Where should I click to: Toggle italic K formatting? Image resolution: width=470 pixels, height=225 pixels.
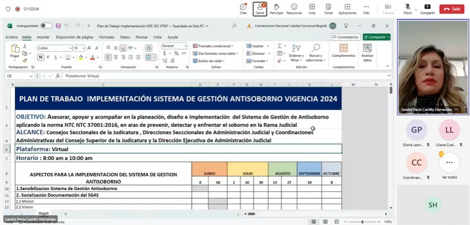pos(48,57)
